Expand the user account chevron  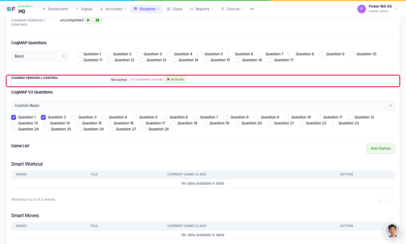point(396,9)
